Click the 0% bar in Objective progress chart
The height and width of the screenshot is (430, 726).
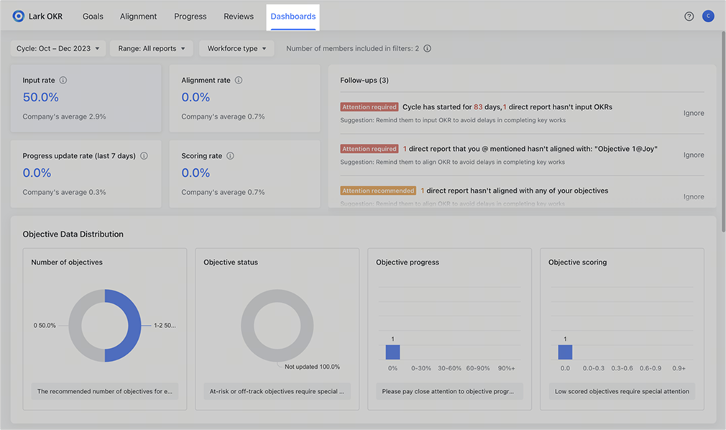click(392, 352)
